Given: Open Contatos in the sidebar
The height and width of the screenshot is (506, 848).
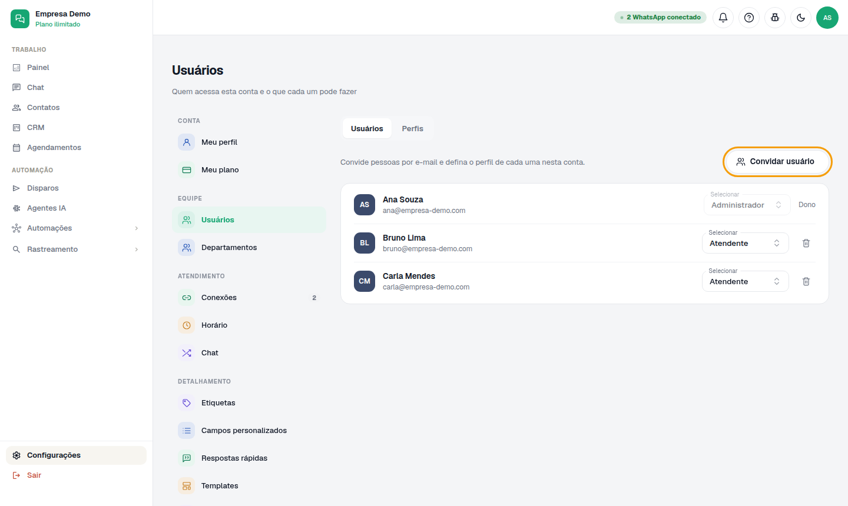Looking at the screenshot, I should click(76, 108).
